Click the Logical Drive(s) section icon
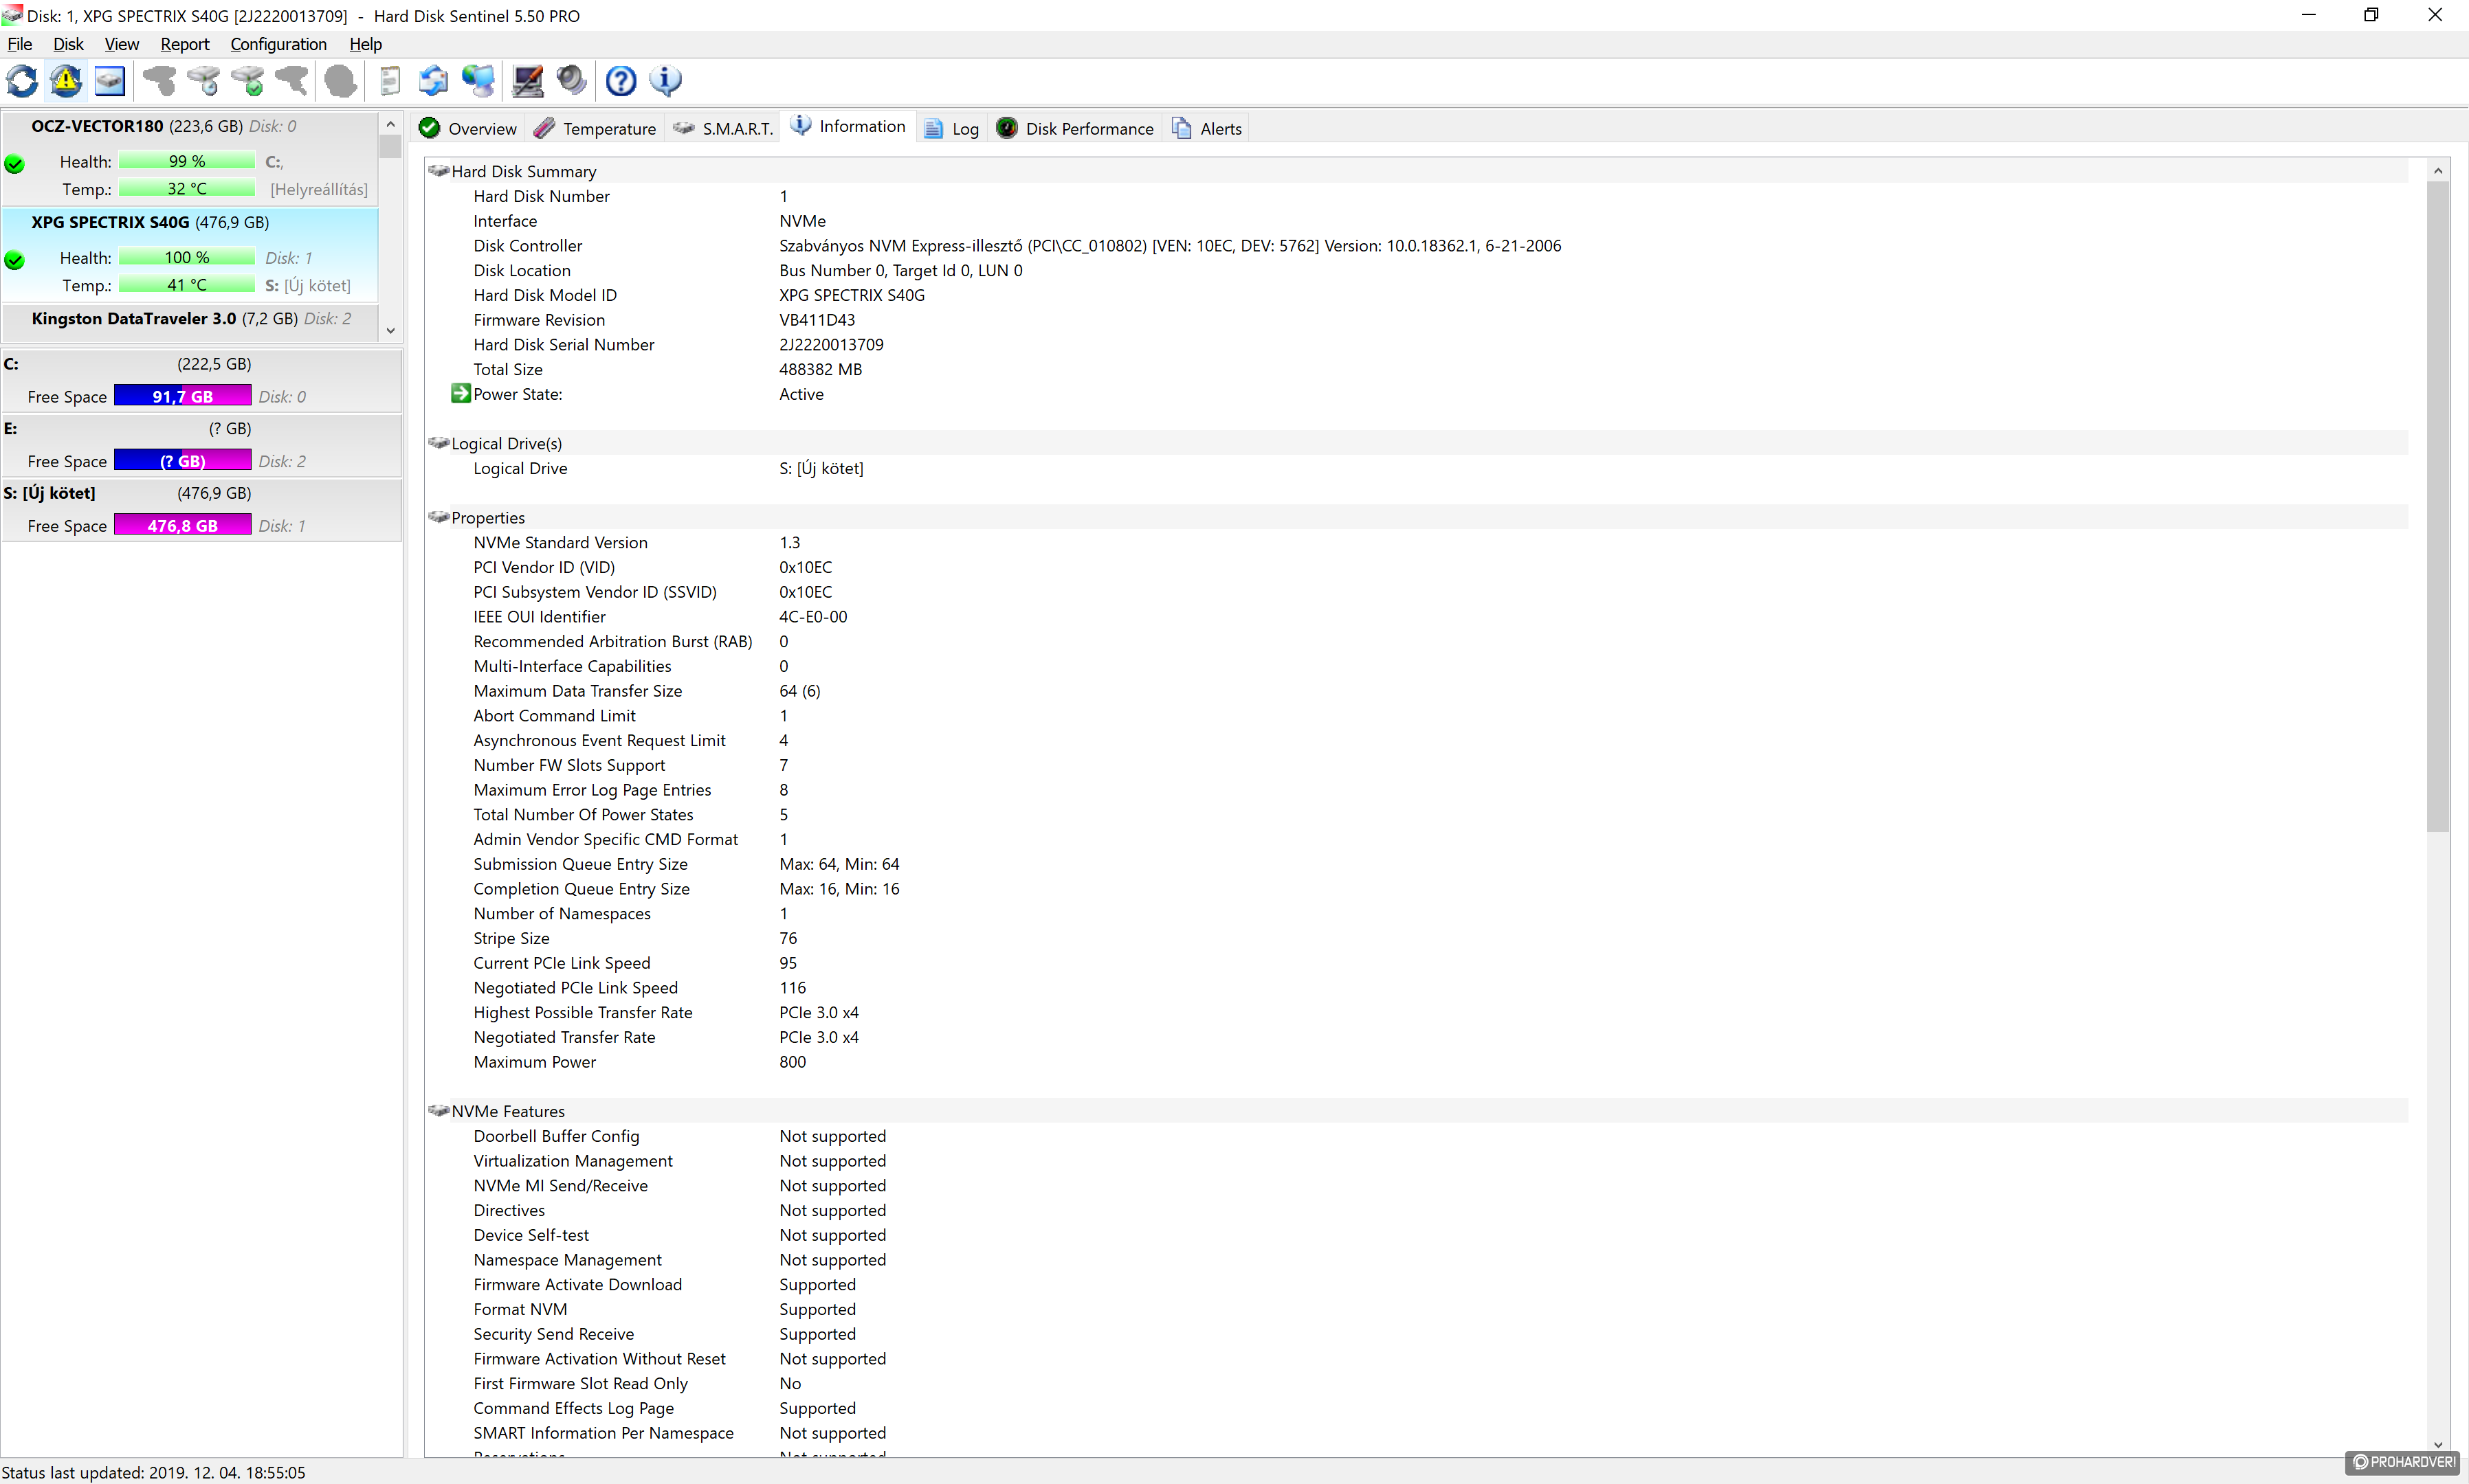2469x1484 pixels. pyautogui.click(x=438, y=443)
